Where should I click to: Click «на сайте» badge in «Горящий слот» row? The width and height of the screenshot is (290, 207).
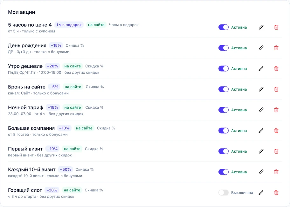point(72,190)
